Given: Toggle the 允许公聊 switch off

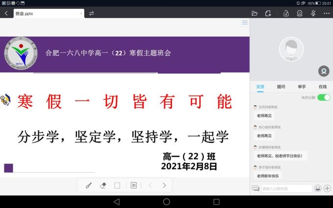Looking at the screenshot, I should pos(323,97).
